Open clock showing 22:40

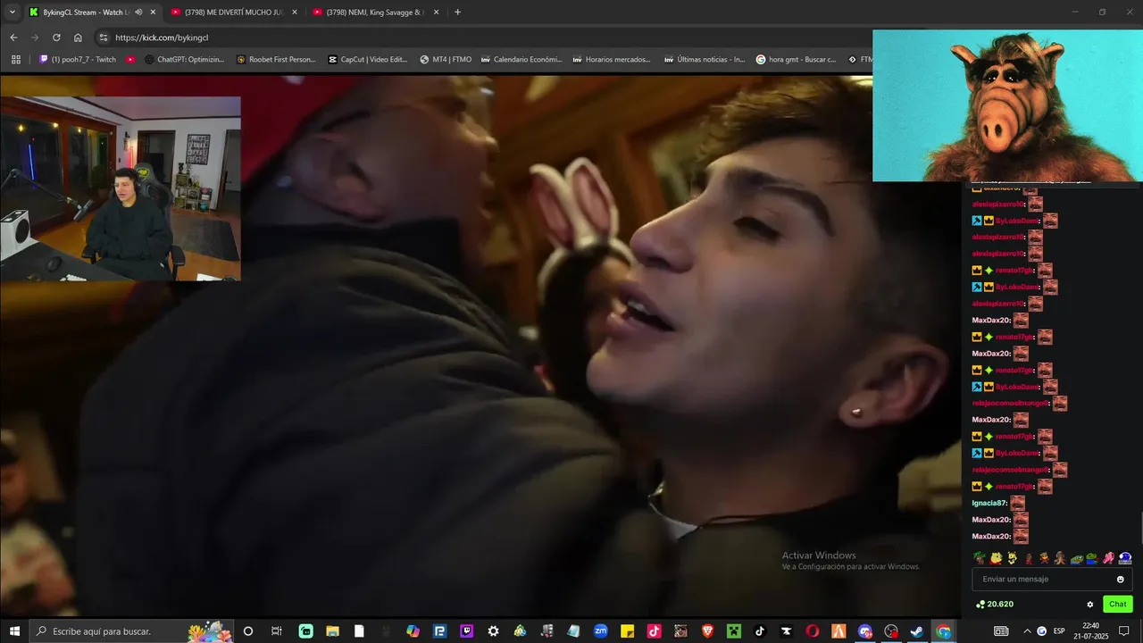(1090, 631)
